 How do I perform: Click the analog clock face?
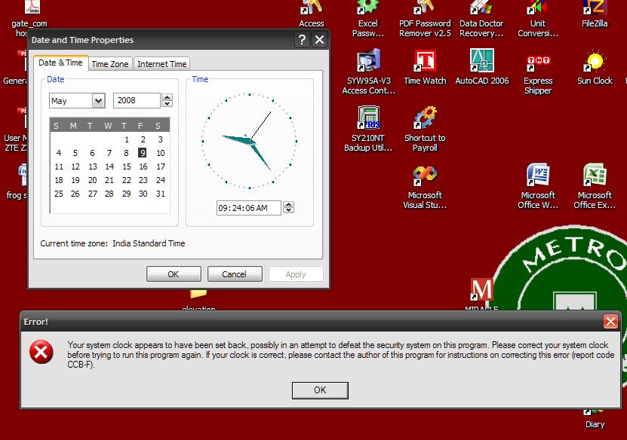[250, 141]
